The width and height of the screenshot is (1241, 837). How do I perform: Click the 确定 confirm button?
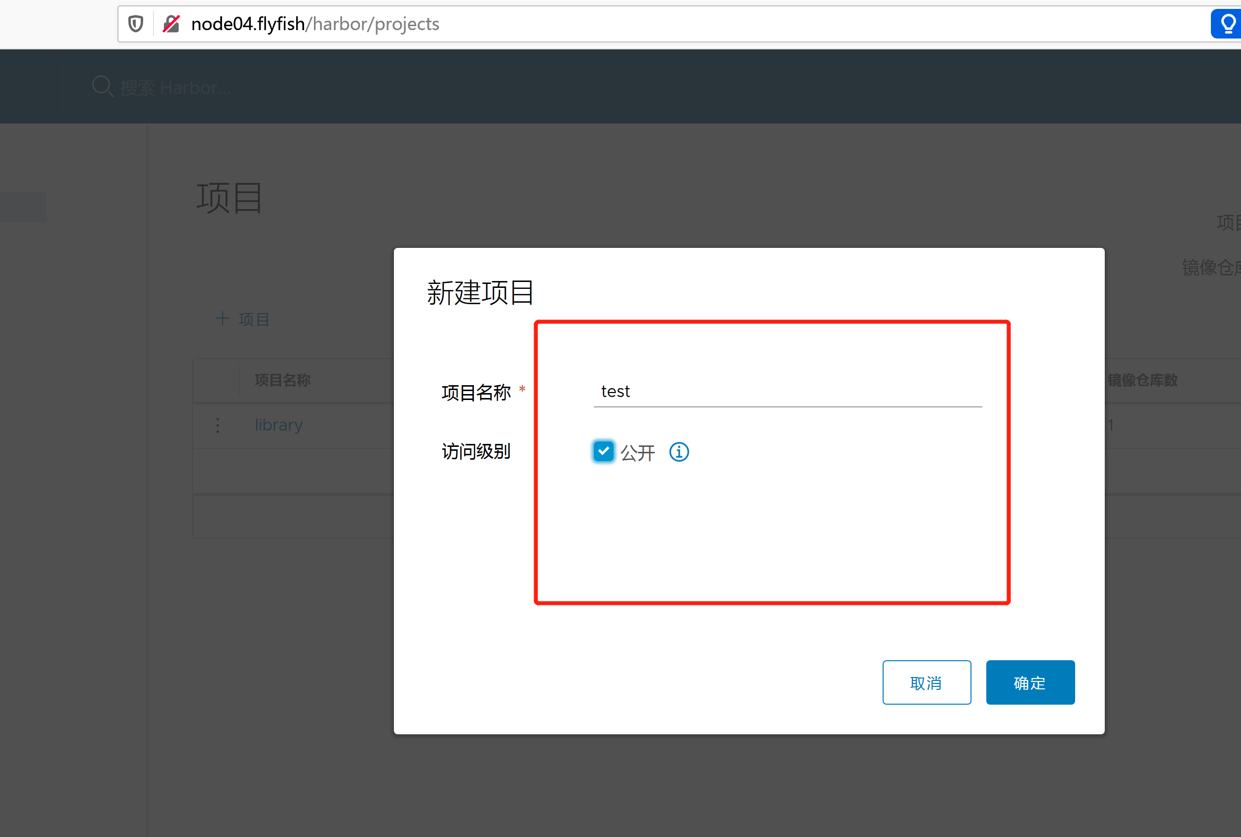[x=1030, y=682]
